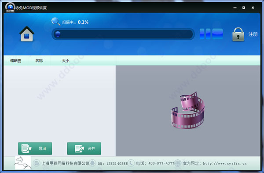Close the MOD video recovery window
This screenshot has height=173, width=264.
coord(253,8)
